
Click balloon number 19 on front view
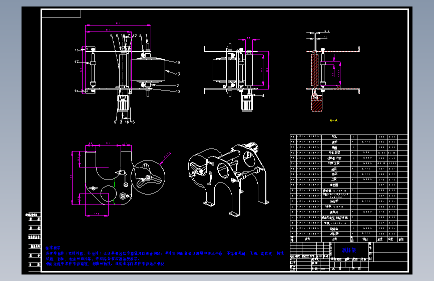pos(178,62)
